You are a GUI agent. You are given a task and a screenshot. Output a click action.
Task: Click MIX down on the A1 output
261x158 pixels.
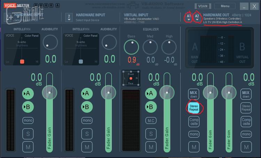(x=193, y=94)
